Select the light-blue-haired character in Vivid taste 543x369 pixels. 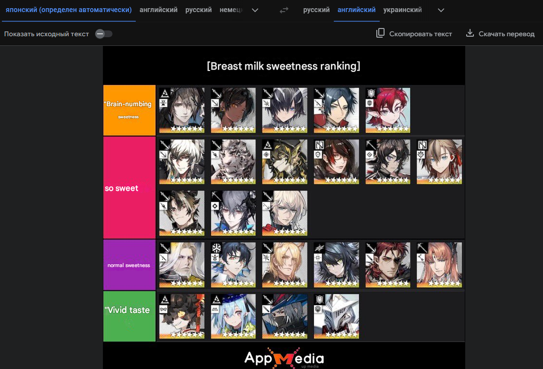pyautogui.click(x=233, y=316)
